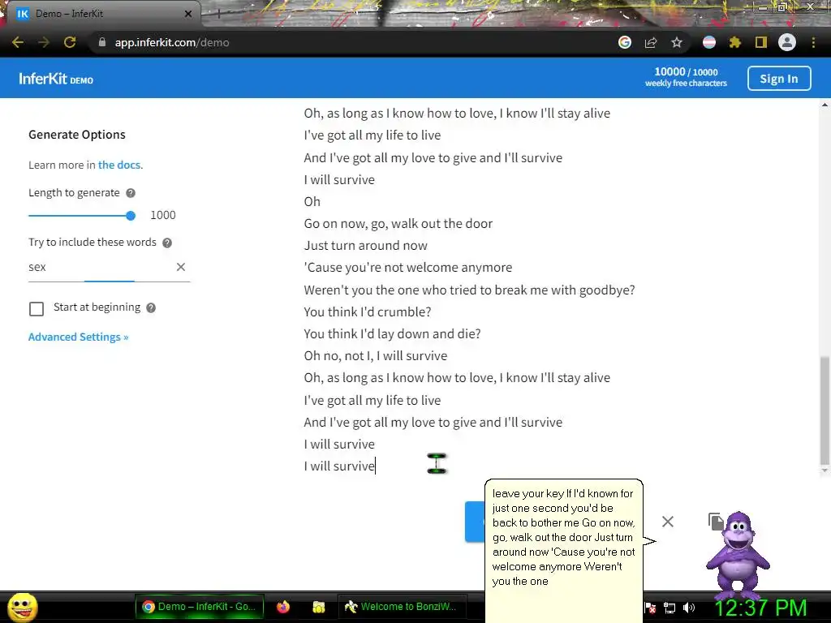This screenshot has width=831, height=623.
Task: Open the Chrome three-dot menu
Action: tap(813, 42)
